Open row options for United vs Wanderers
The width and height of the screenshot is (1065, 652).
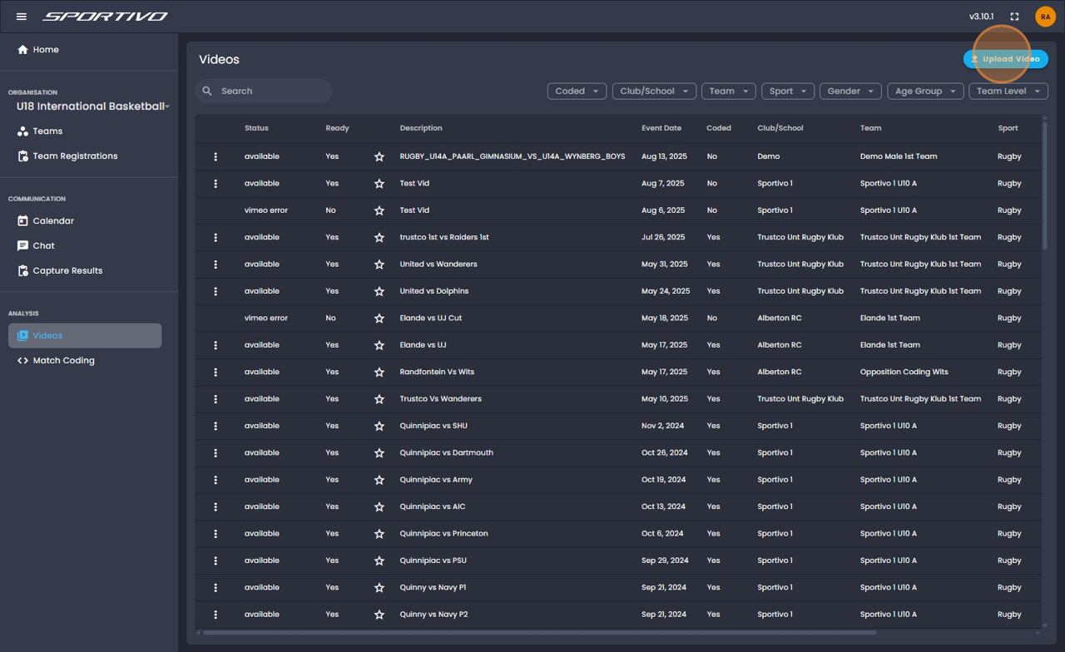[215, 264]
